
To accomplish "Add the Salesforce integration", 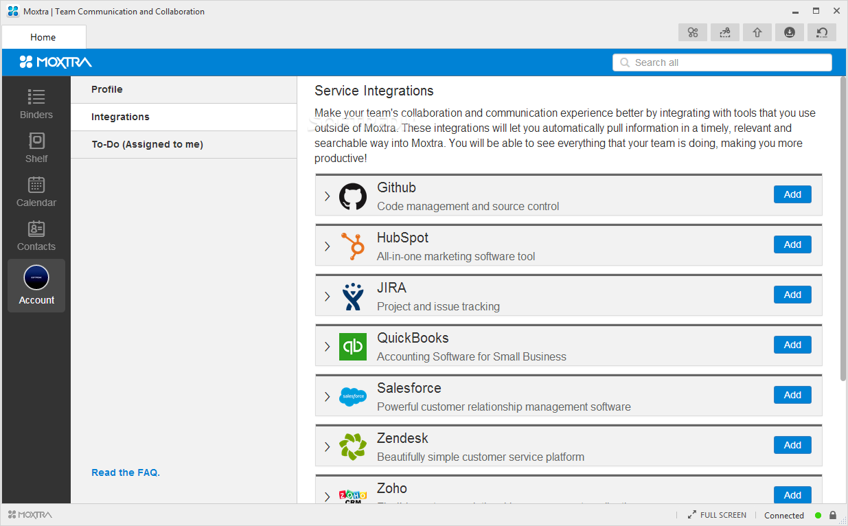I will coord(792,395).
